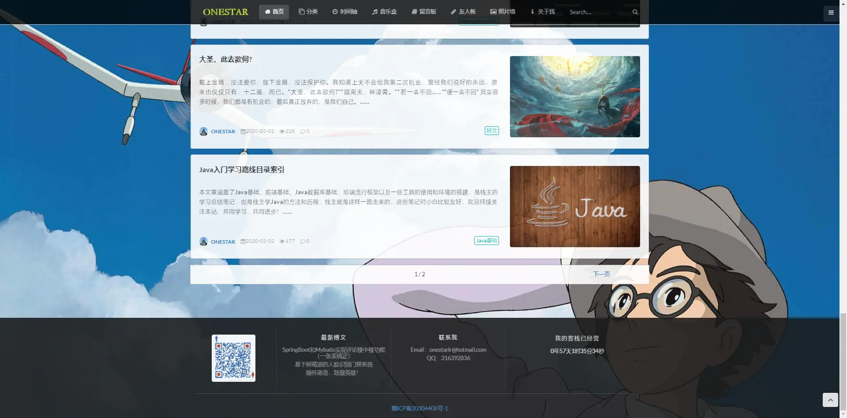Focus the Search input field
Viewport: 847px width, 418px height.
[x=598, y=12]
